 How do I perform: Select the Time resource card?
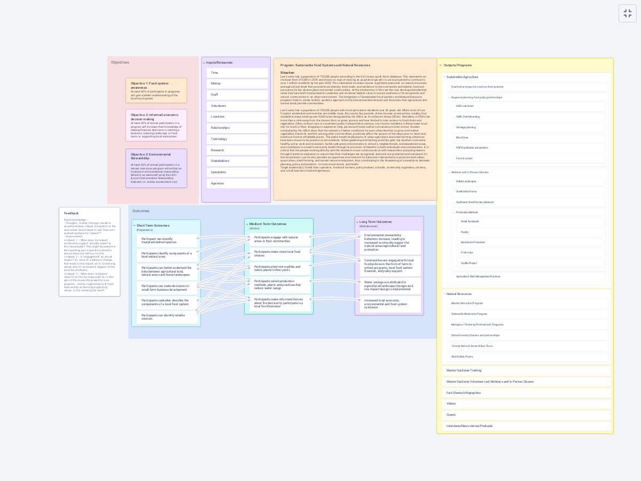pos(237,73)
